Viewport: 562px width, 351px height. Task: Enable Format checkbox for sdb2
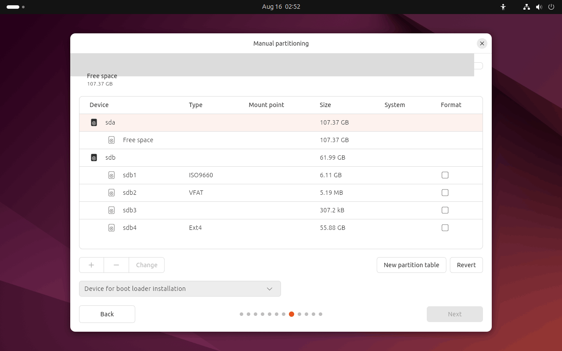(x=445, y=193)
